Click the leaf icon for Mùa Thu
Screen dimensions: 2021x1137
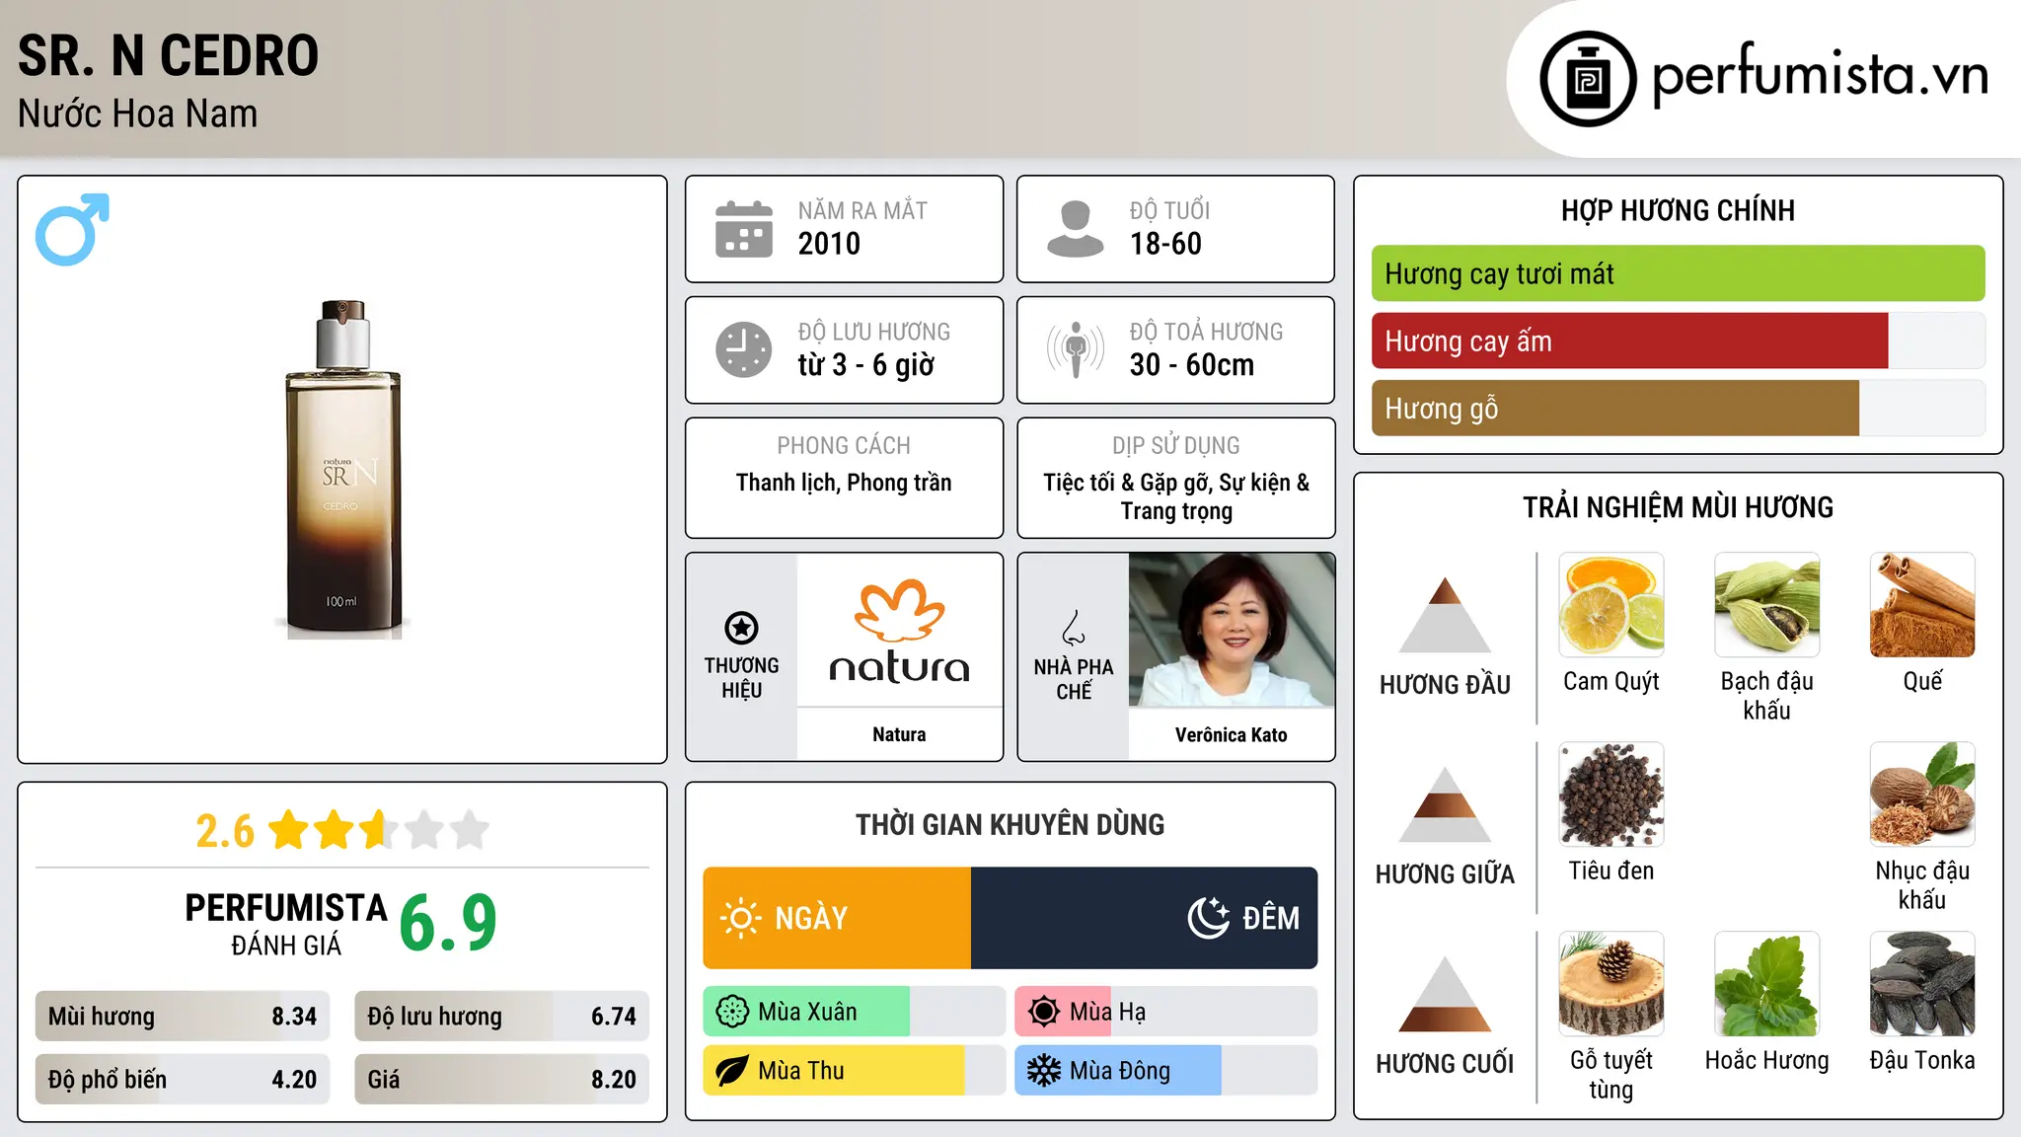[732, 1071]
